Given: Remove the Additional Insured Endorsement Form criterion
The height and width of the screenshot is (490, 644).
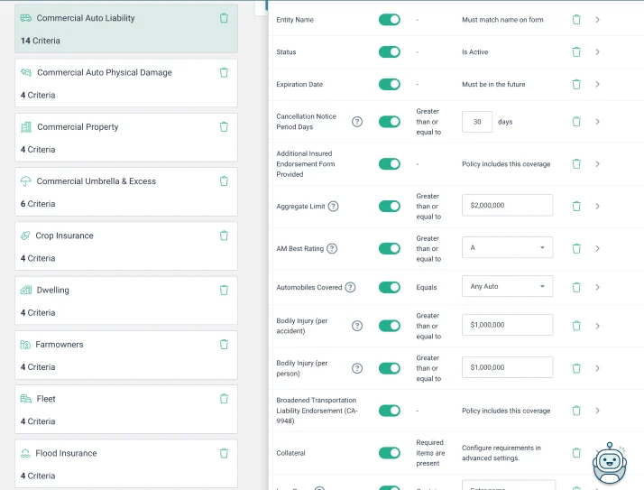Looking at the screenshot, I should [576, 164].
